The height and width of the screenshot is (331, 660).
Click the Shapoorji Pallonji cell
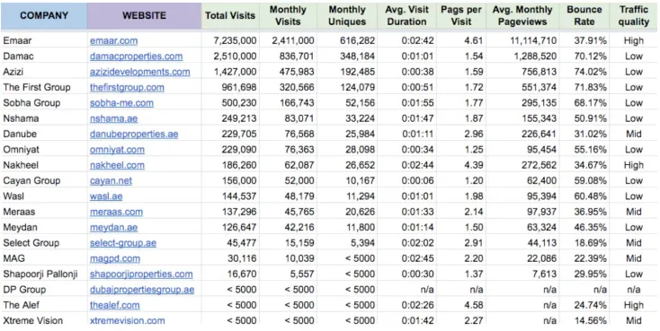(44, 274)
